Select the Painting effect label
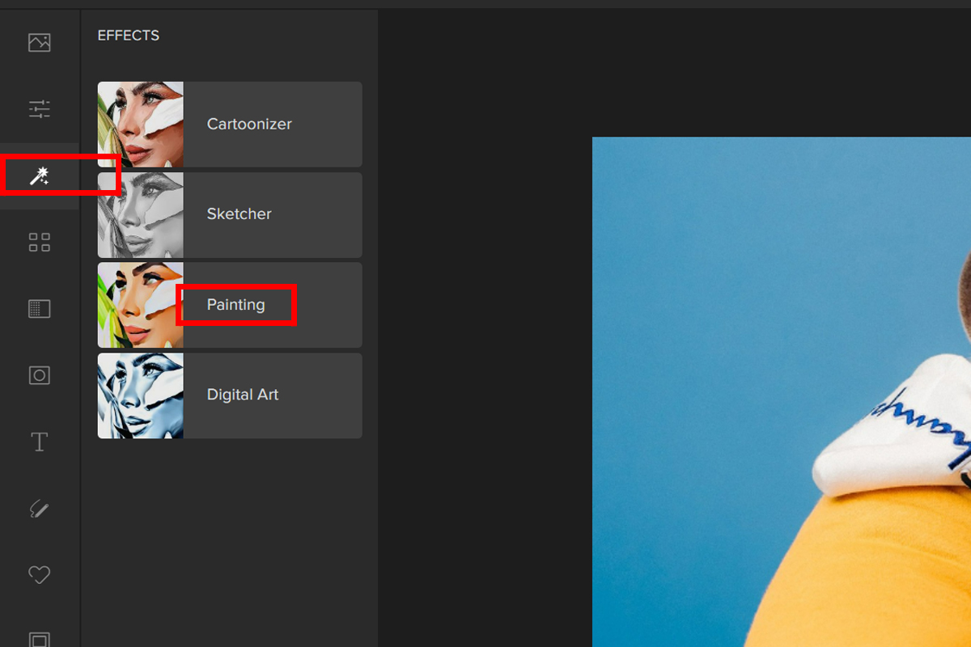The image size is (971, 647). click(x=235, y=305)
